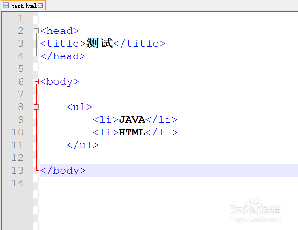Click the </body> closing tag
The height and width of the screenshot is (230, 298).
63,171
